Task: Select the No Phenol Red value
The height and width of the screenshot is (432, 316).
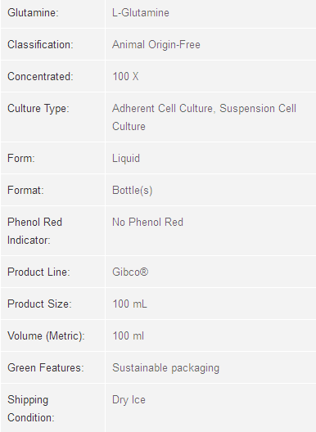Action: click(x=147, y=223)
